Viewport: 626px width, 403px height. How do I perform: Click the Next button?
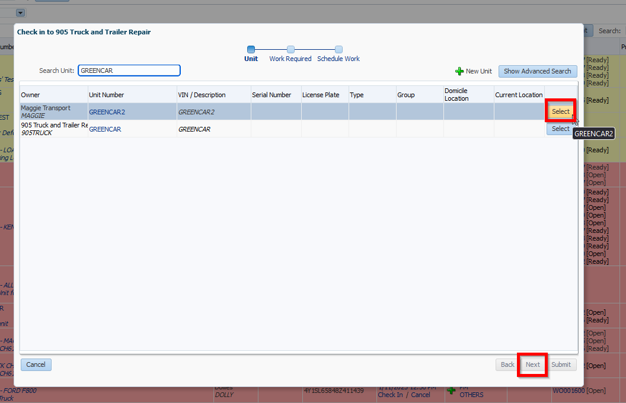pos(532,364)
